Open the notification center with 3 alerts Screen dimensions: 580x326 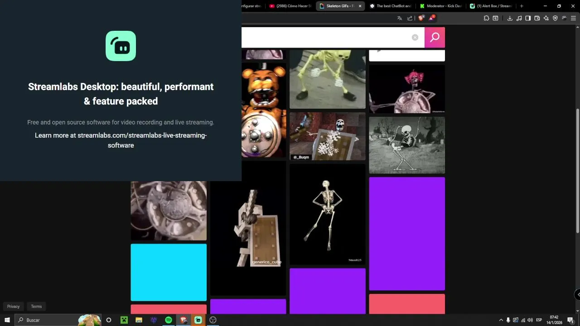pyautogui.click(x=570, y=320)
